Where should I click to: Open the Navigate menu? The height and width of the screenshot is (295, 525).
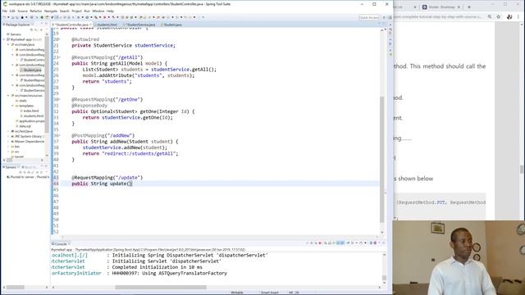[51, 11]
